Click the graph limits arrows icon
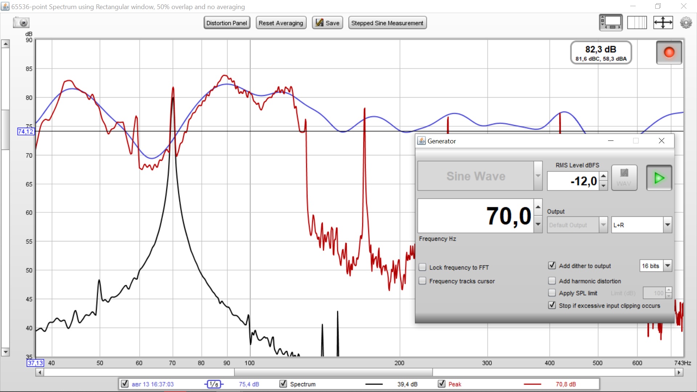Image resolution: width=697 pixels, height=392 pixels. [x=663, y=23]
